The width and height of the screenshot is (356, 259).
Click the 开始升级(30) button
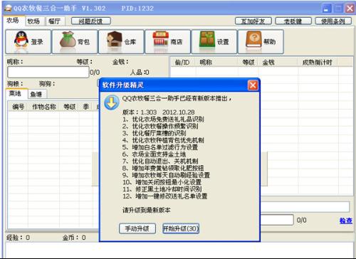coord(181,228)
